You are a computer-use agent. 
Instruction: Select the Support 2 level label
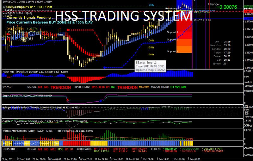coord(172,40)
